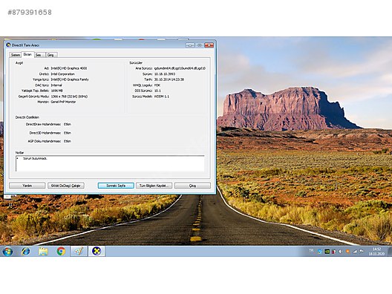Open the Windows Start orb
Screen dimensions: 392x294
[x=7, y=251]
